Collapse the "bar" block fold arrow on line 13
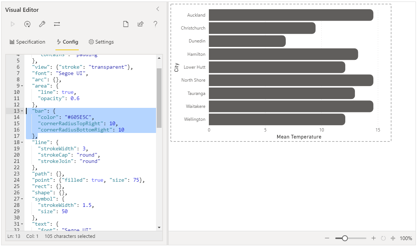417x246 pixels. [22, 111]
